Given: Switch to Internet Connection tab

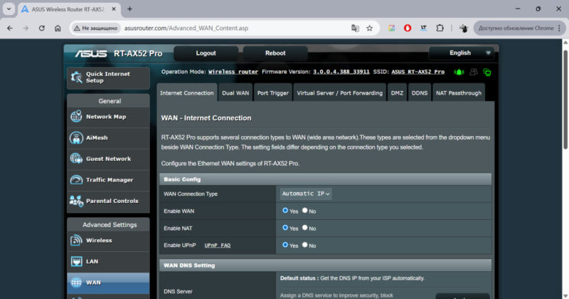Looking at the screenshot, I should coord(187,93).
